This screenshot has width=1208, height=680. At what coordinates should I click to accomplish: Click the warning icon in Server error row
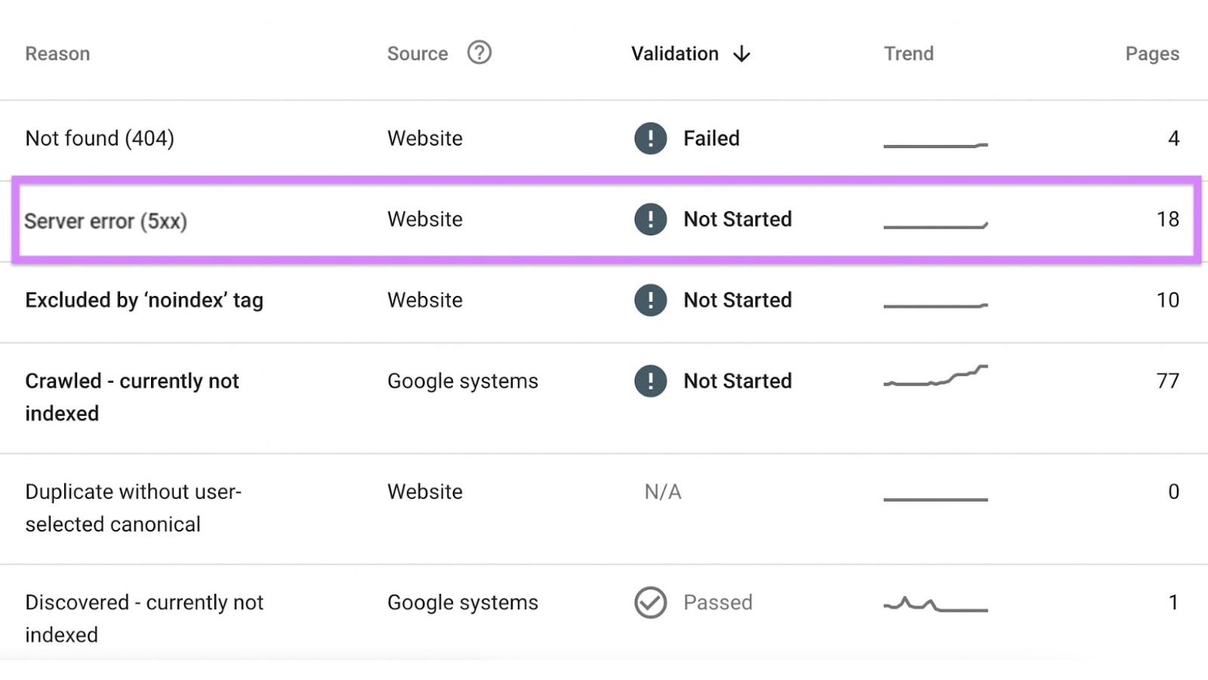click(x=650, y=219)
